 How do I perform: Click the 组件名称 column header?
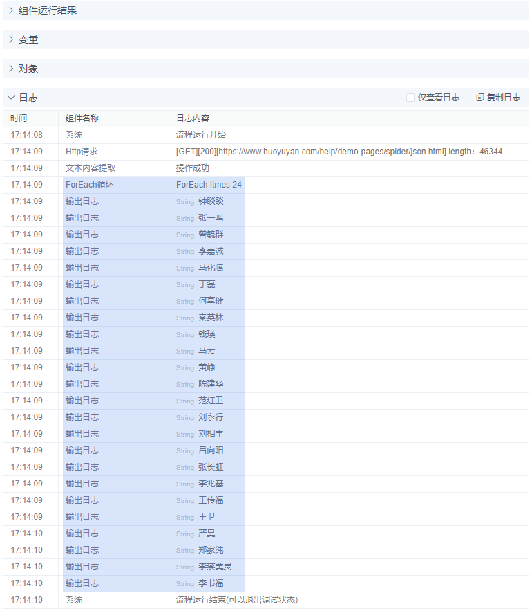82,118
